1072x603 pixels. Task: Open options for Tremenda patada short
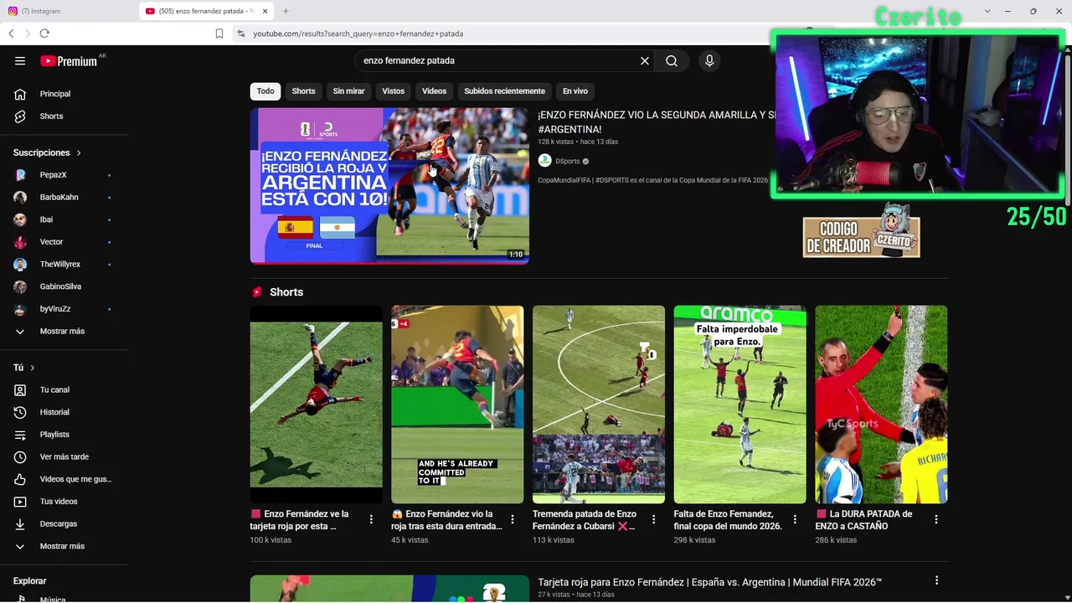pyautogui.click(x=654, y=520)
